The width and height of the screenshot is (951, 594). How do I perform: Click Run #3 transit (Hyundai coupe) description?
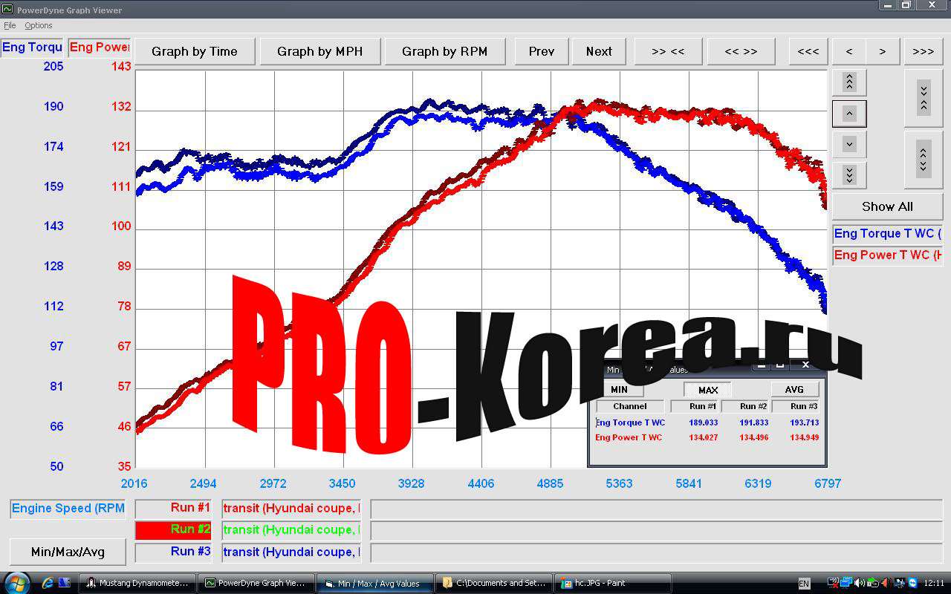(x=291, y=552)
